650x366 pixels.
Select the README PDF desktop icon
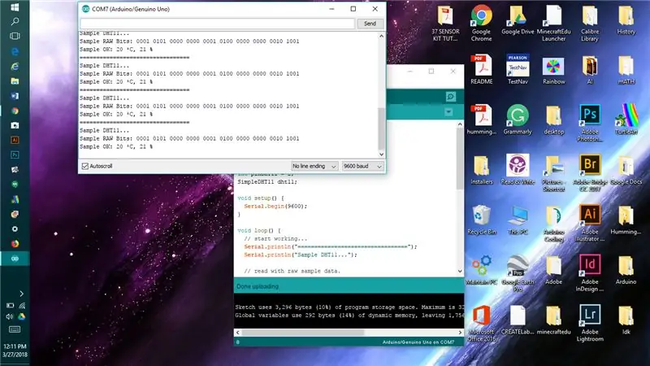(481, 69)
